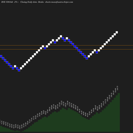
Task: Click the price label '114.15'
Action: [x=103, y=103]
